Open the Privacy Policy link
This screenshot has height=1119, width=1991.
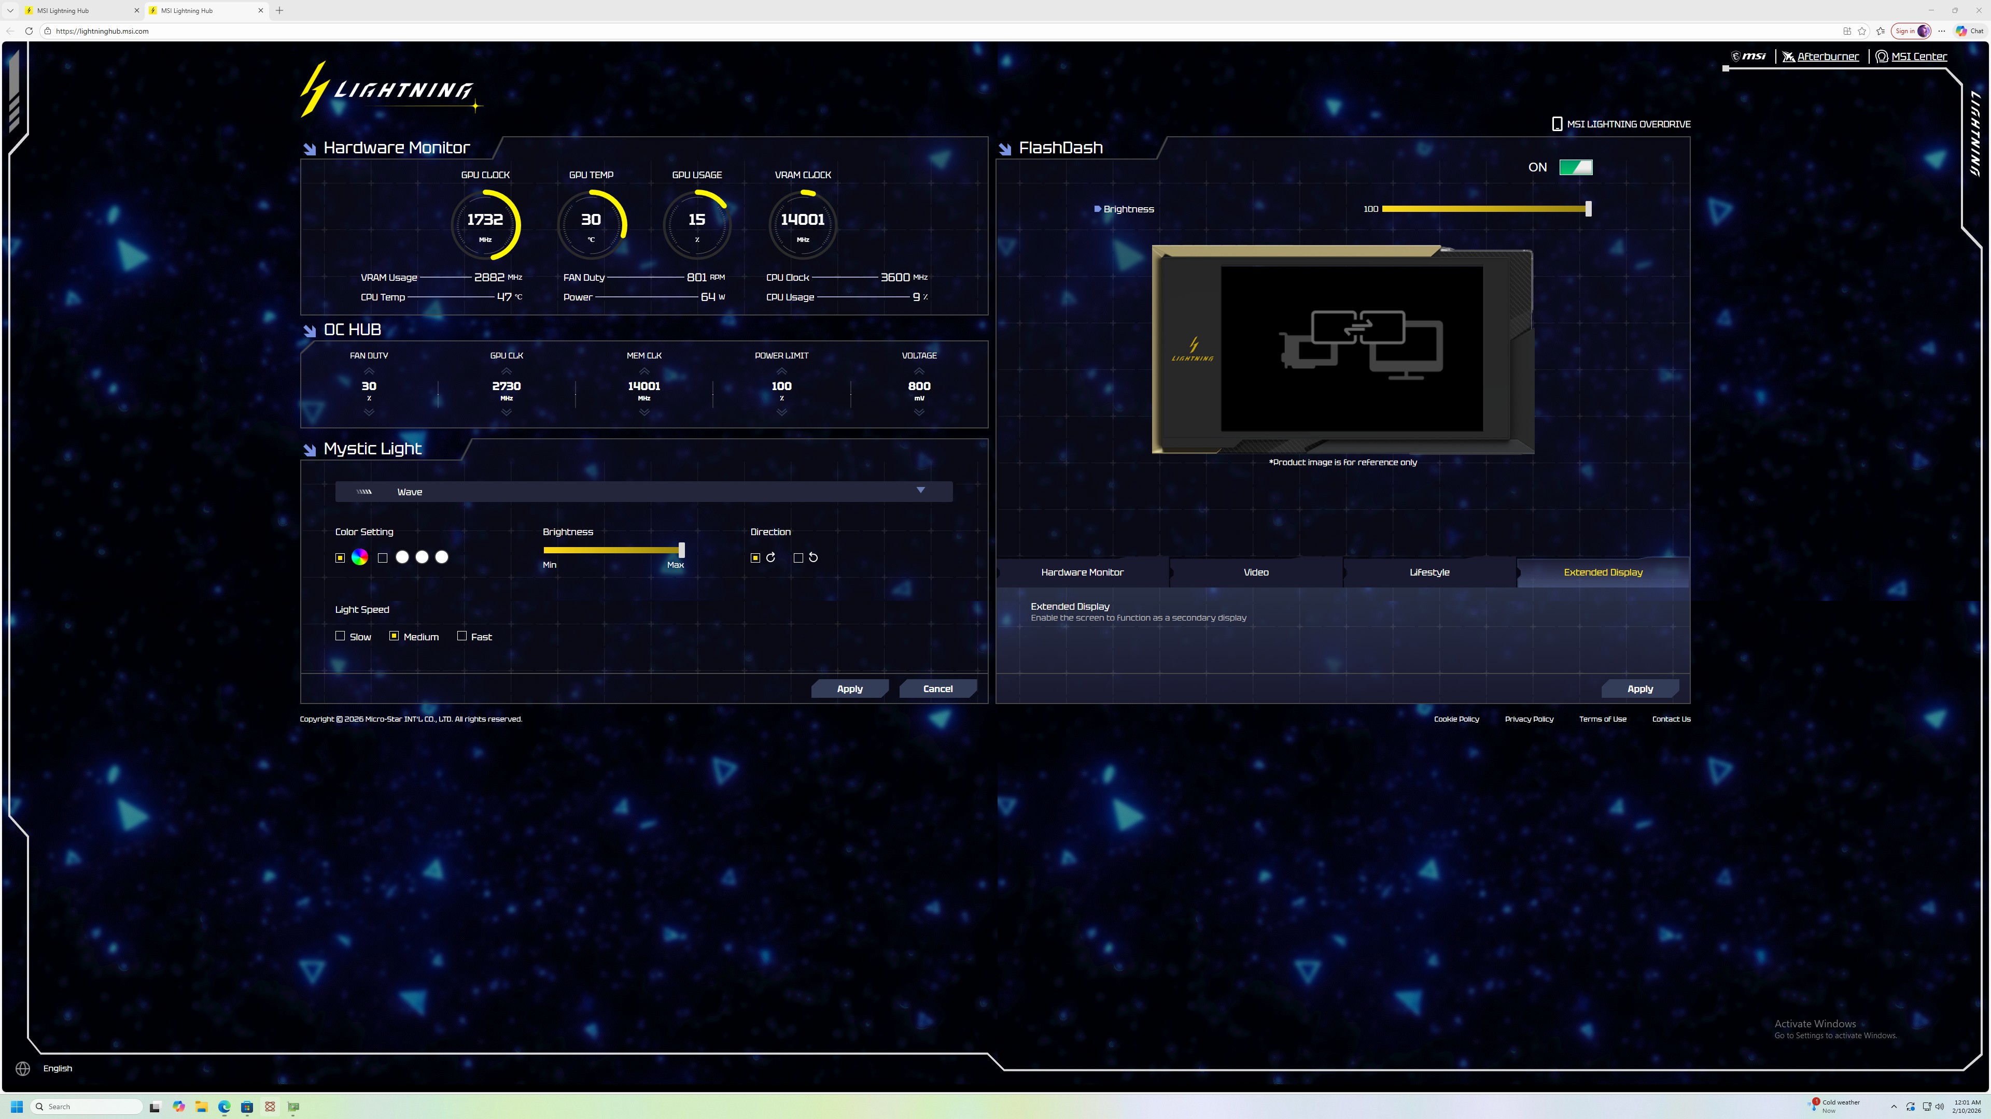[1528, 719]
